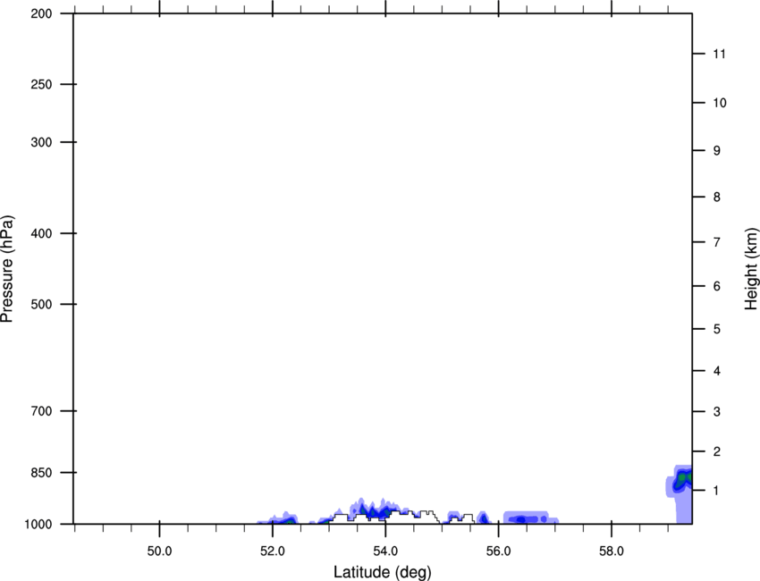760x581 pixels.
Task: Select the 500 pressure tick label
Action: click(41, 304)
